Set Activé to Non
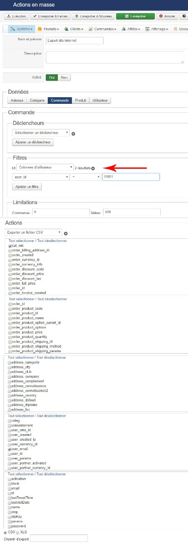This screenshot has width=188, height=544. (x=64, y=78)
